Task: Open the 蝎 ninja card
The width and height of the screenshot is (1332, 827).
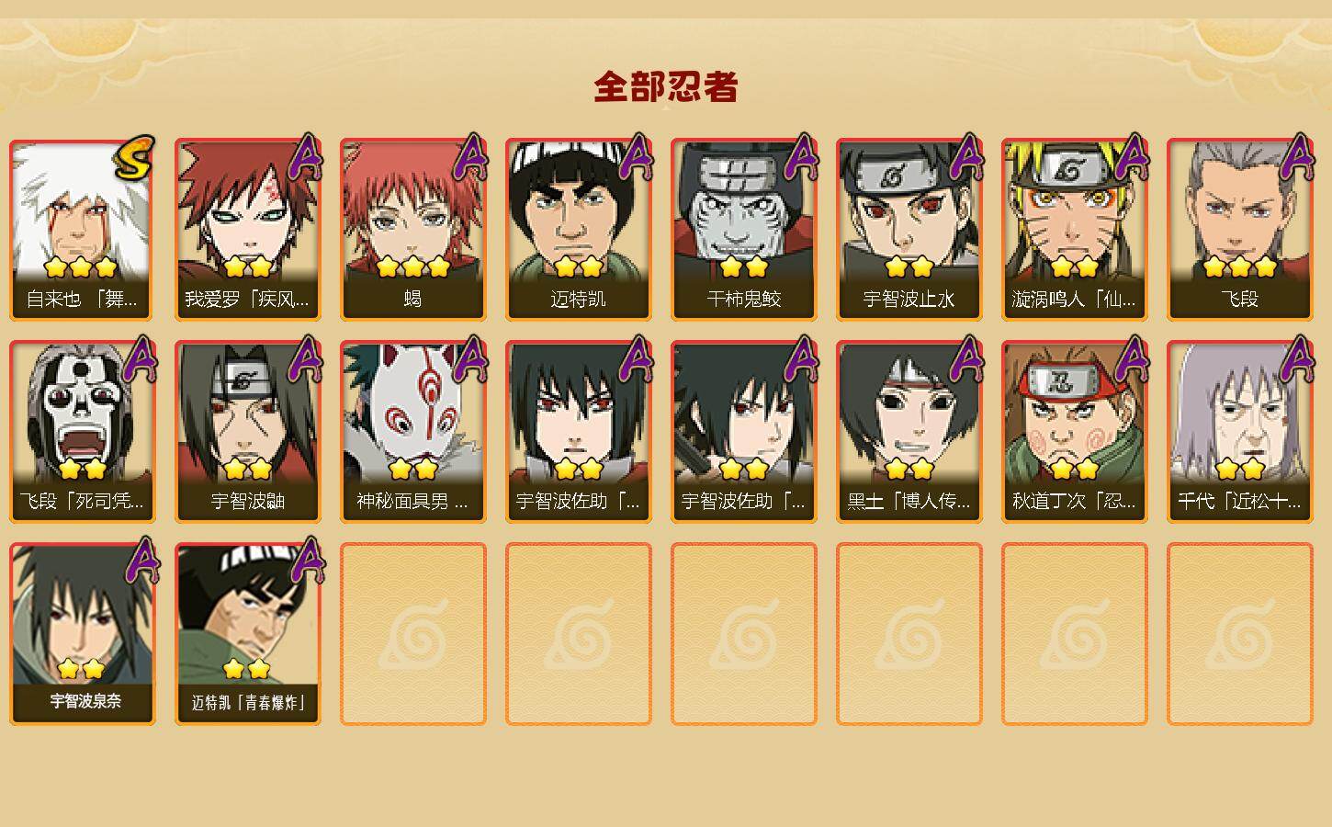Action: (412, 230)
